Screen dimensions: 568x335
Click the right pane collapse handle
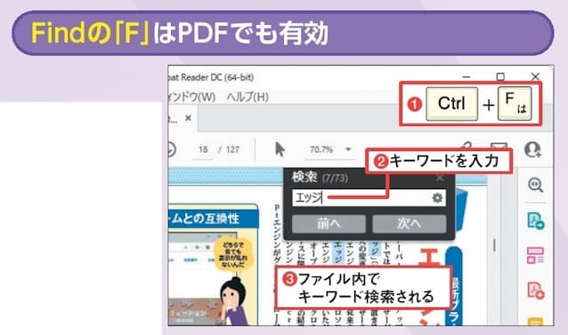(494, 245)
